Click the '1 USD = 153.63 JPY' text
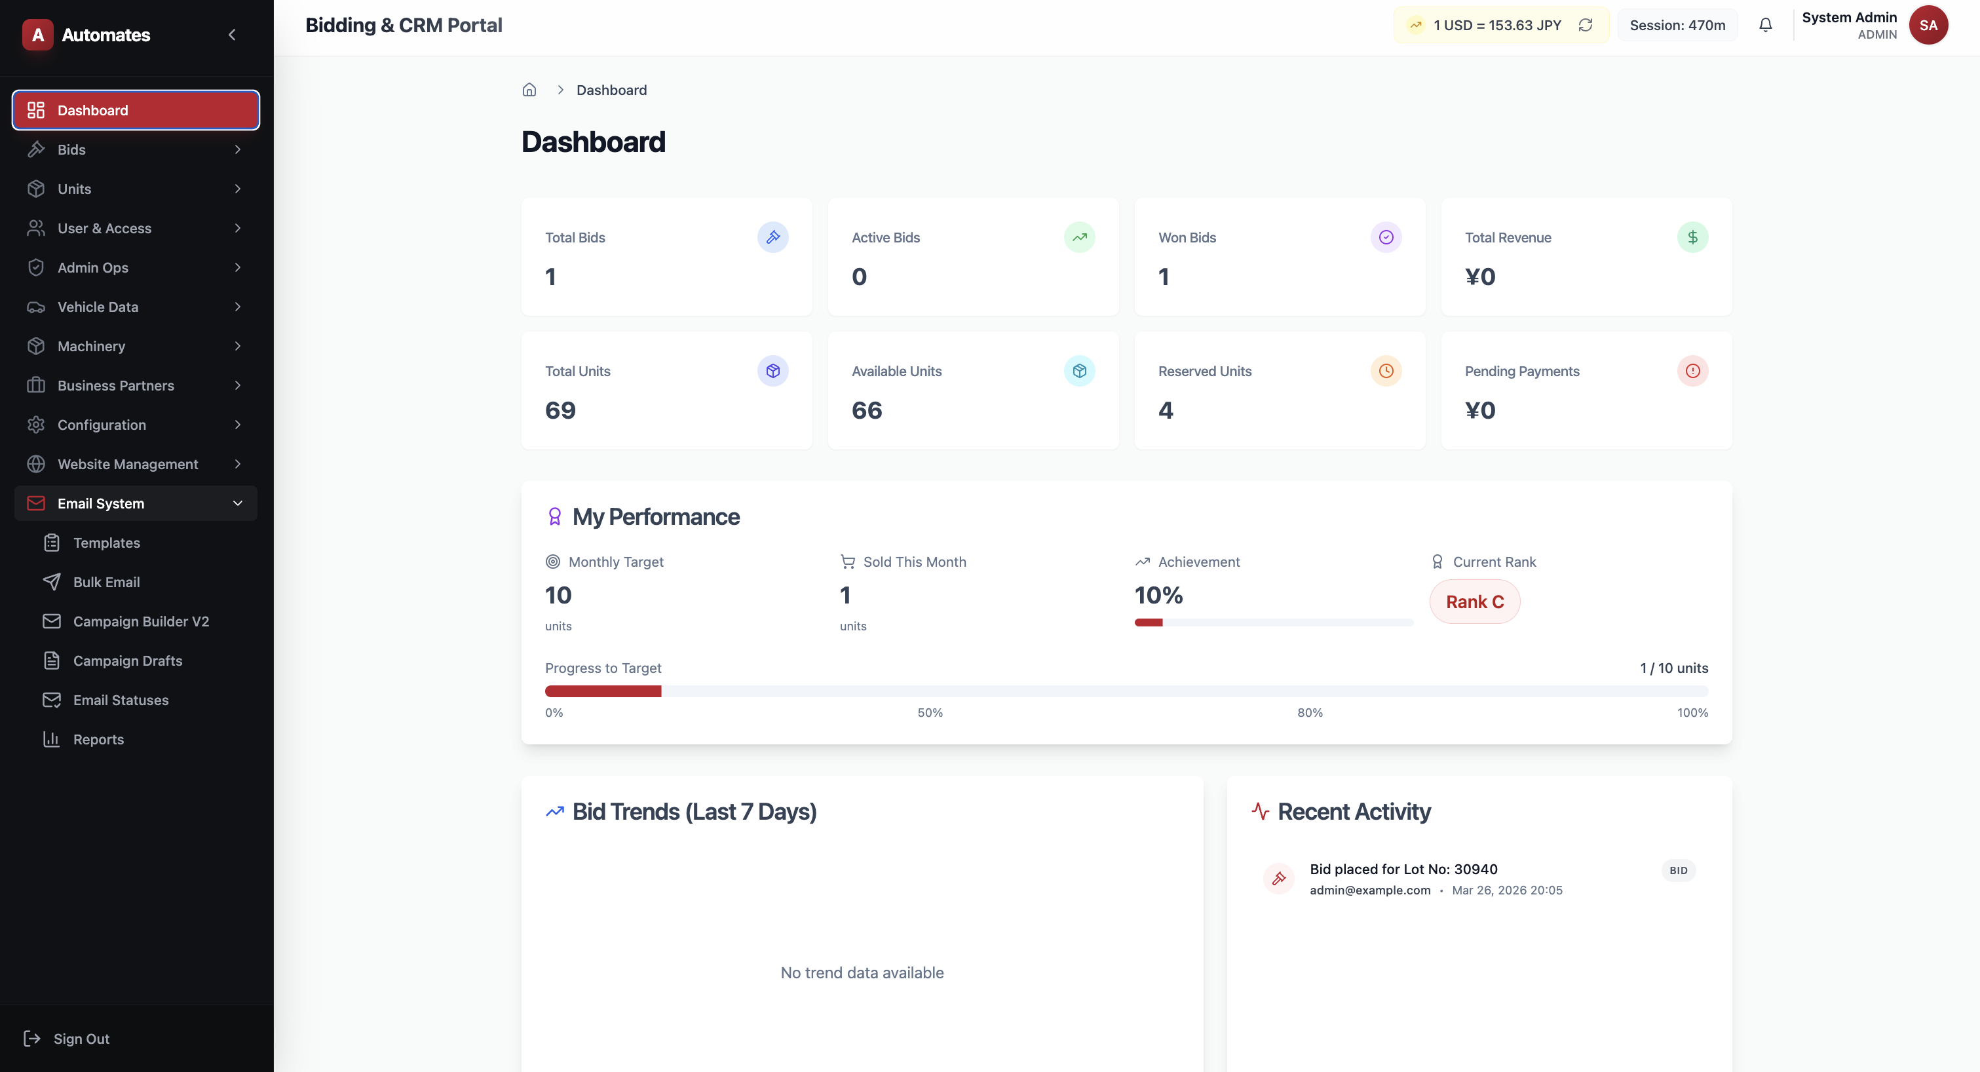This screenshot has height=1072, width=1980. (x=1497, y=26)
